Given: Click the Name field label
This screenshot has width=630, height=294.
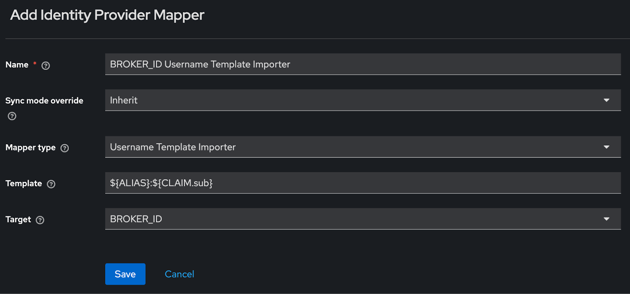Looking at the screenshot, I should pyautogui.click(x=17, y=65).
